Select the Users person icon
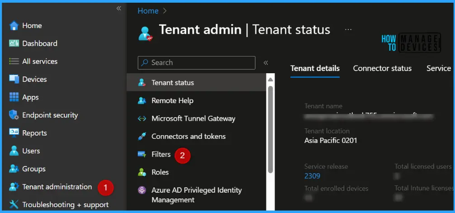The height and width of the screenshot is (213, 455). 14,151
